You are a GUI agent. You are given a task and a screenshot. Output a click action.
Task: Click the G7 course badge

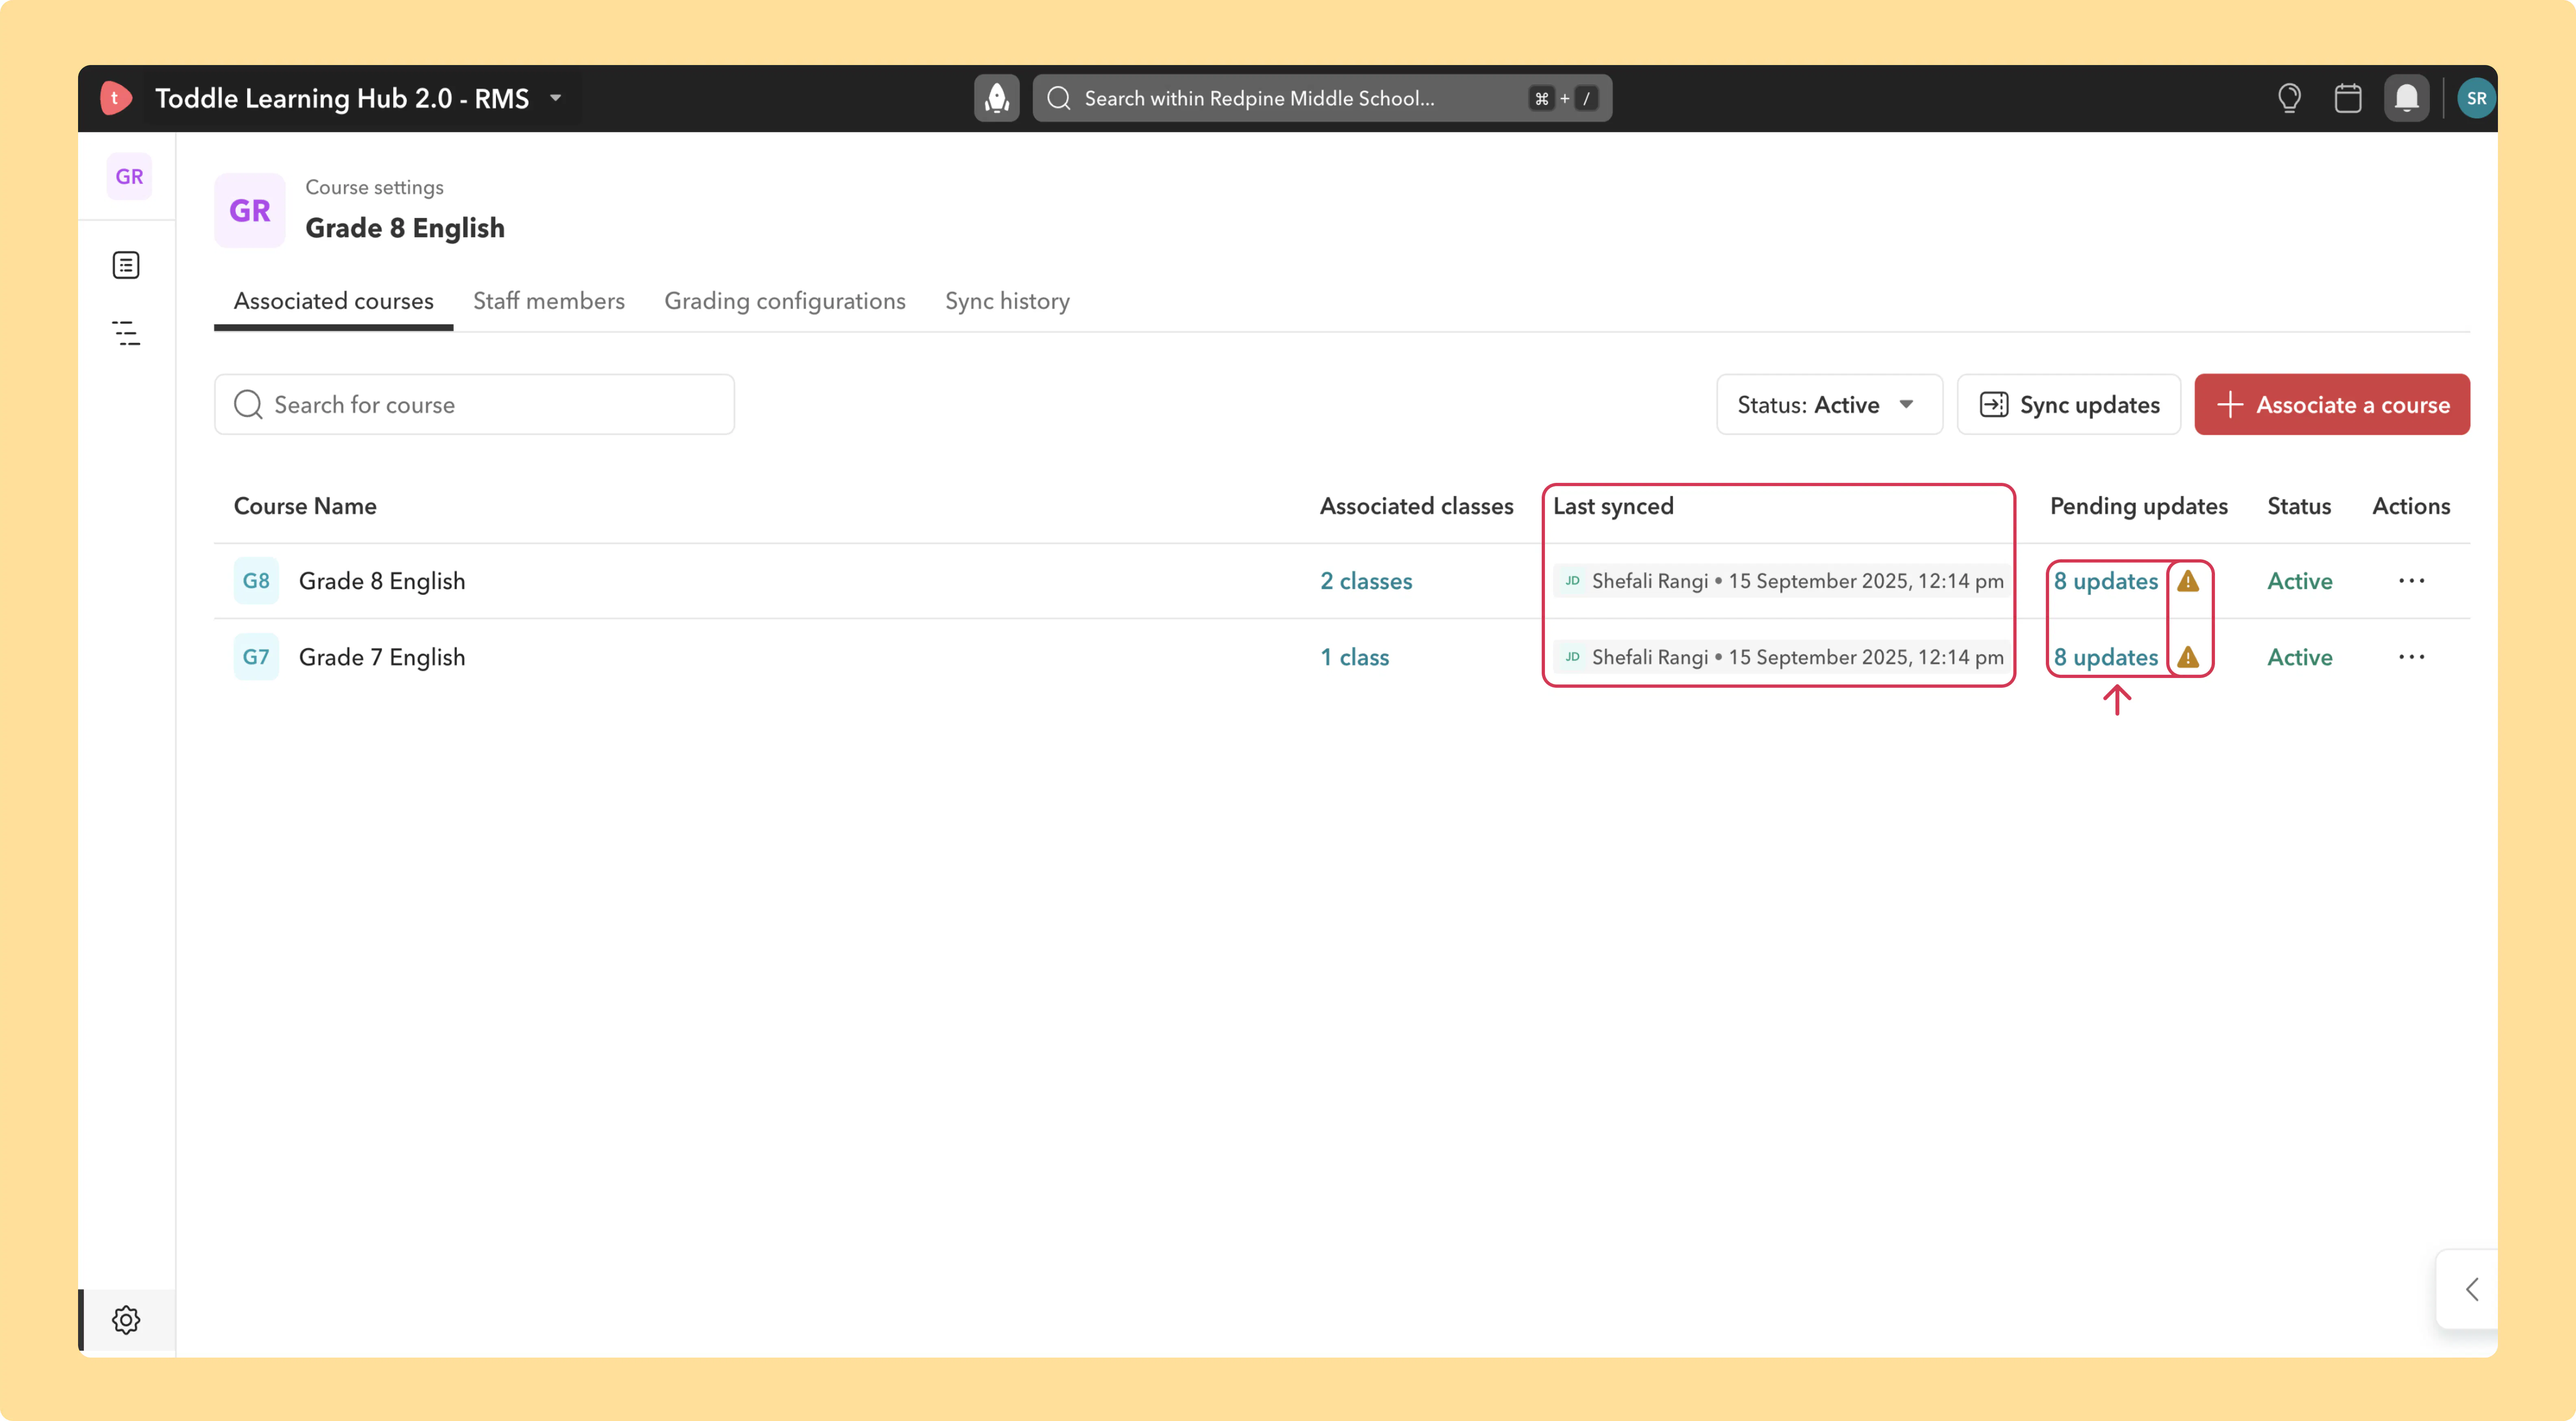[x=256, y=657]
